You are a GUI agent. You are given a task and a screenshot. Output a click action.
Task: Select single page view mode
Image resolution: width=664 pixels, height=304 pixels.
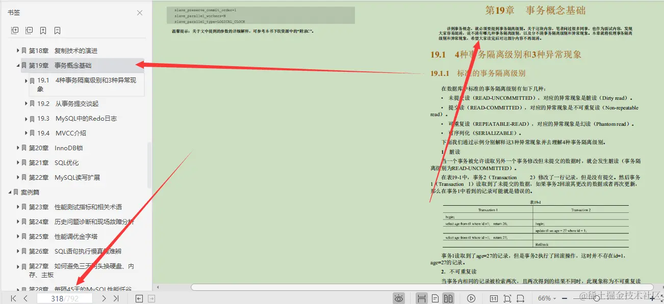[x=435, y=298]
